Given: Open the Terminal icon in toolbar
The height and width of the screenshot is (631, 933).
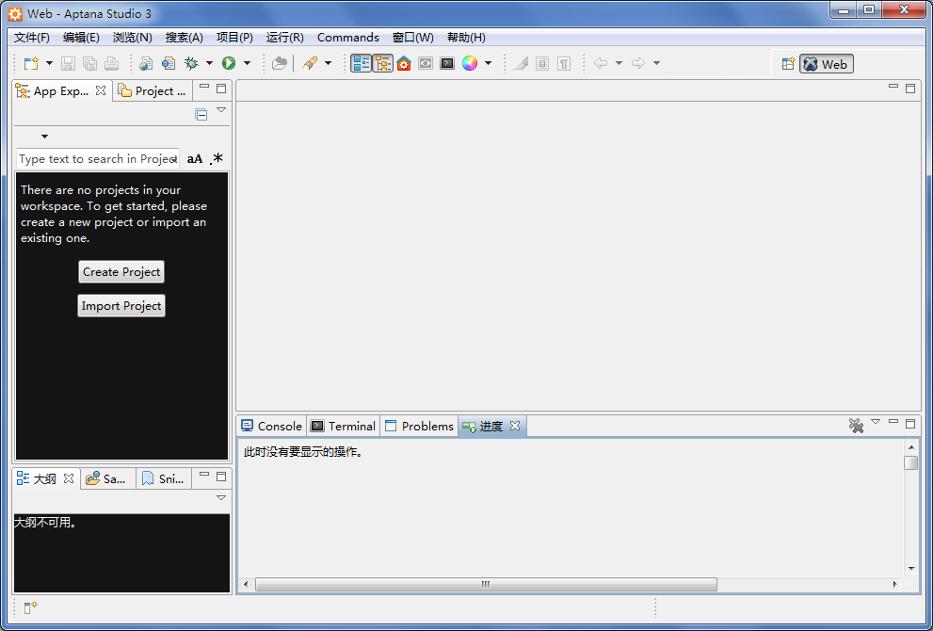Looking at the screenshot, I should 447,63.
